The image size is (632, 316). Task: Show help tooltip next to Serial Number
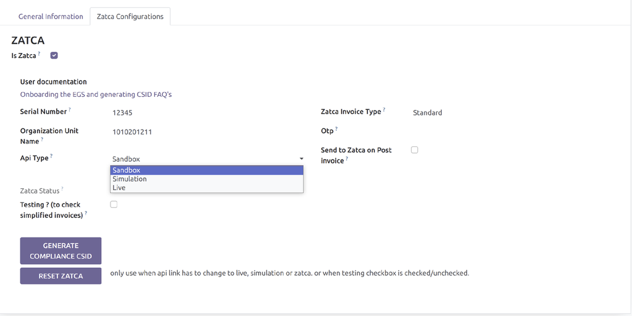pos(70,109)
